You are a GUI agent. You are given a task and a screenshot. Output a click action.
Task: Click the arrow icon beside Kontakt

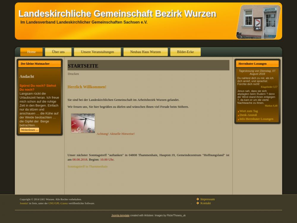(x=198, y=203)
